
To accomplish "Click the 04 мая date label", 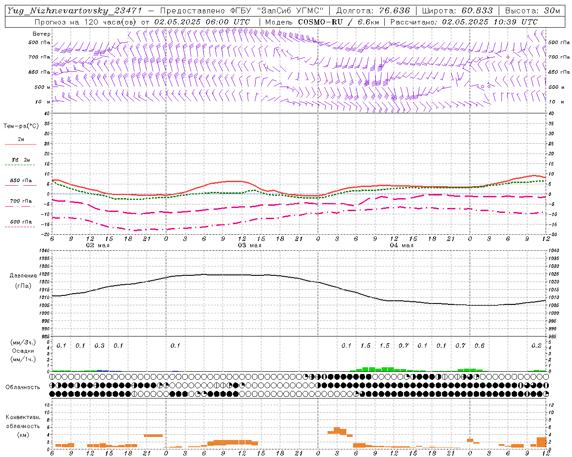I will (x=401, y=245).
